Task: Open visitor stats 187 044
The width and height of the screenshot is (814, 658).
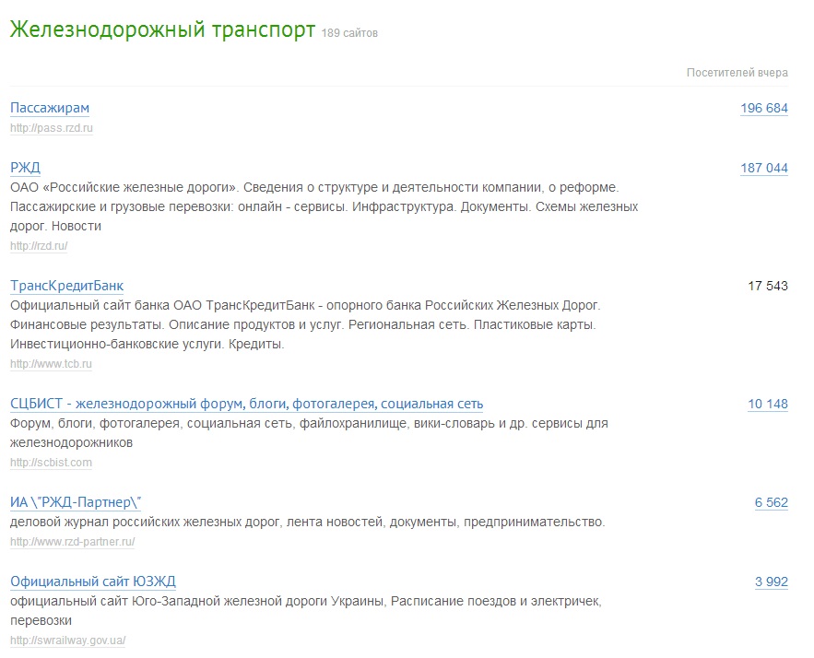Action: pyautogui.click(x=763, y=167)
